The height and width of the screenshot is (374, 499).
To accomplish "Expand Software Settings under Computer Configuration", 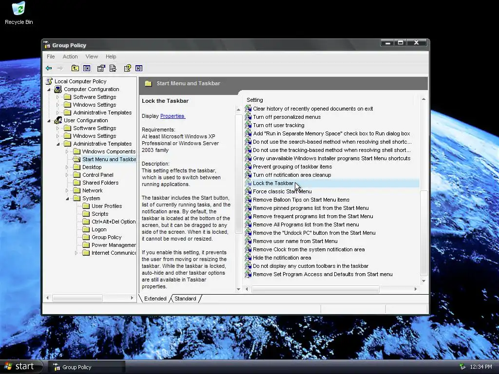I will point(58,97).
